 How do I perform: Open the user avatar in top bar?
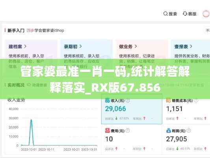pos(206,14)
